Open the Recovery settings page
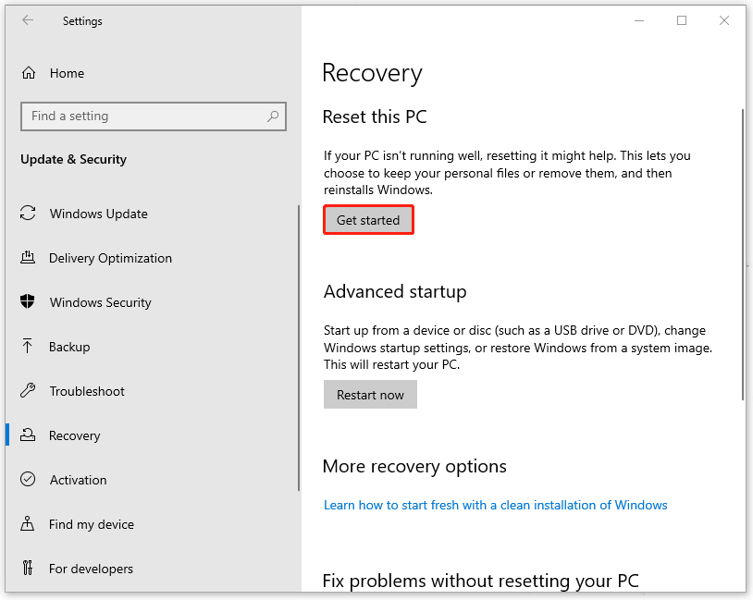This screenshot has height=600, width=753. 74,435
